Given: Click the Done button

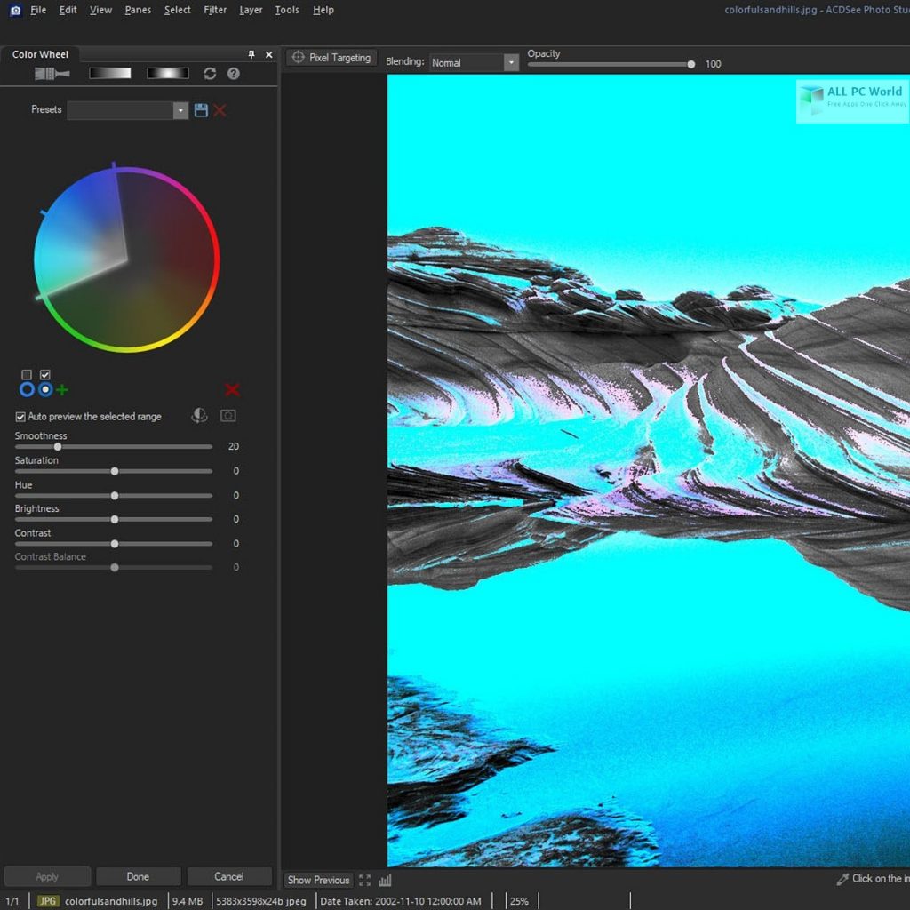Looking at the screenshot, I should pyautogui.click(x=138, y=876).
